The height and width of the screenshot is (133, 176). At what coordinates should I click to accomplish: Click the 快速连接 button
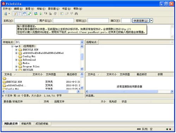[141, 21]
